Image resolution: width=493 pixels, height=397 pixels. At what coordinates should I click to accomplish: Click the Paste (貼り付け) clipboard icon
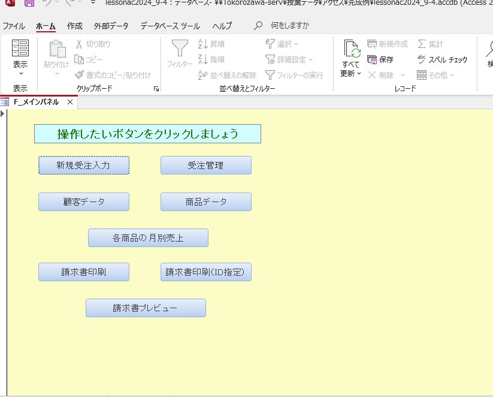[57, 50]
